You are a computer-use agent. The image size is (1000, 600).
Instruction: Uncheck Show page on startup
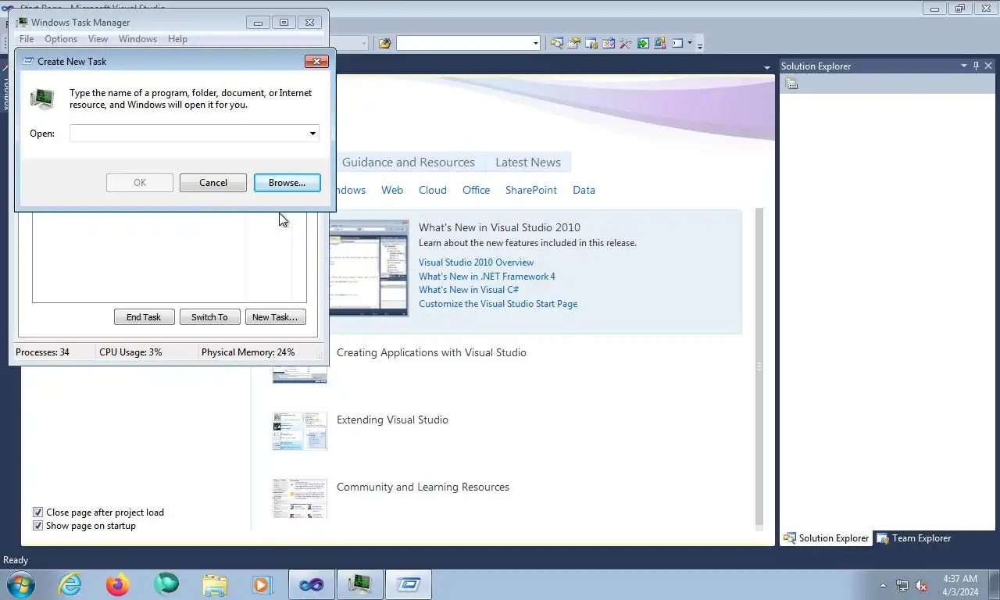(x=37, y=526)
